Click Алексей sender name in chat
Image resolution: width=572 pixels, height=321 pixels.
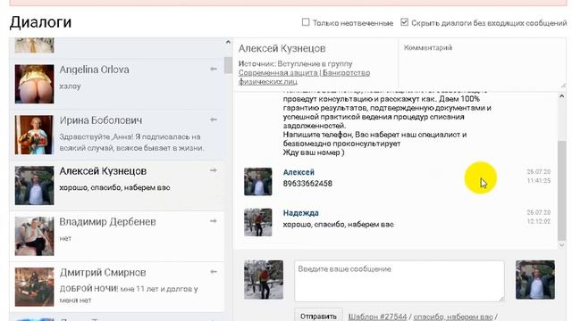(x=299, y=172)
